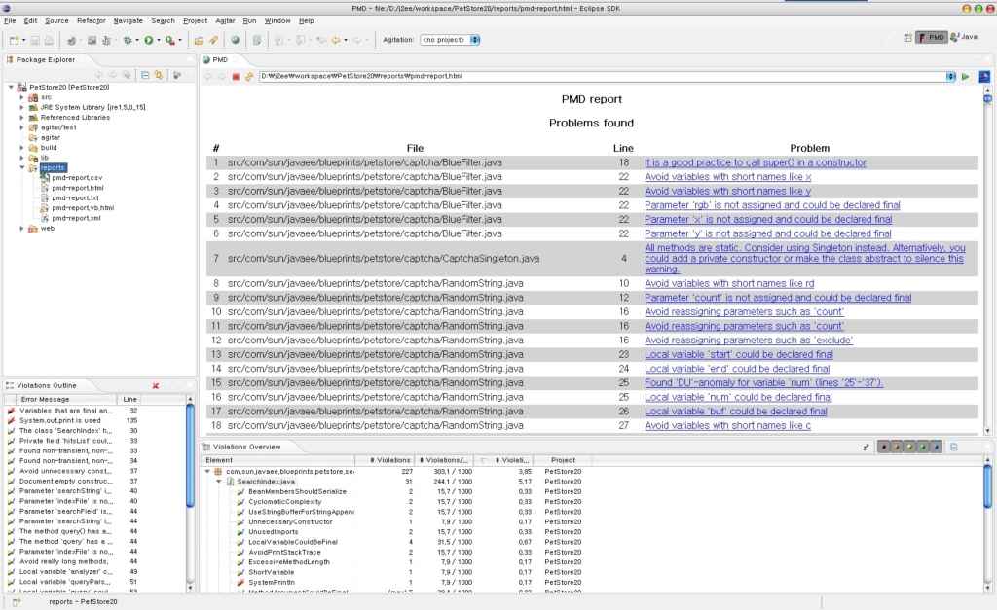Toggle the middle priority filter in Violations Overview
997x610 pixels.
909,447
